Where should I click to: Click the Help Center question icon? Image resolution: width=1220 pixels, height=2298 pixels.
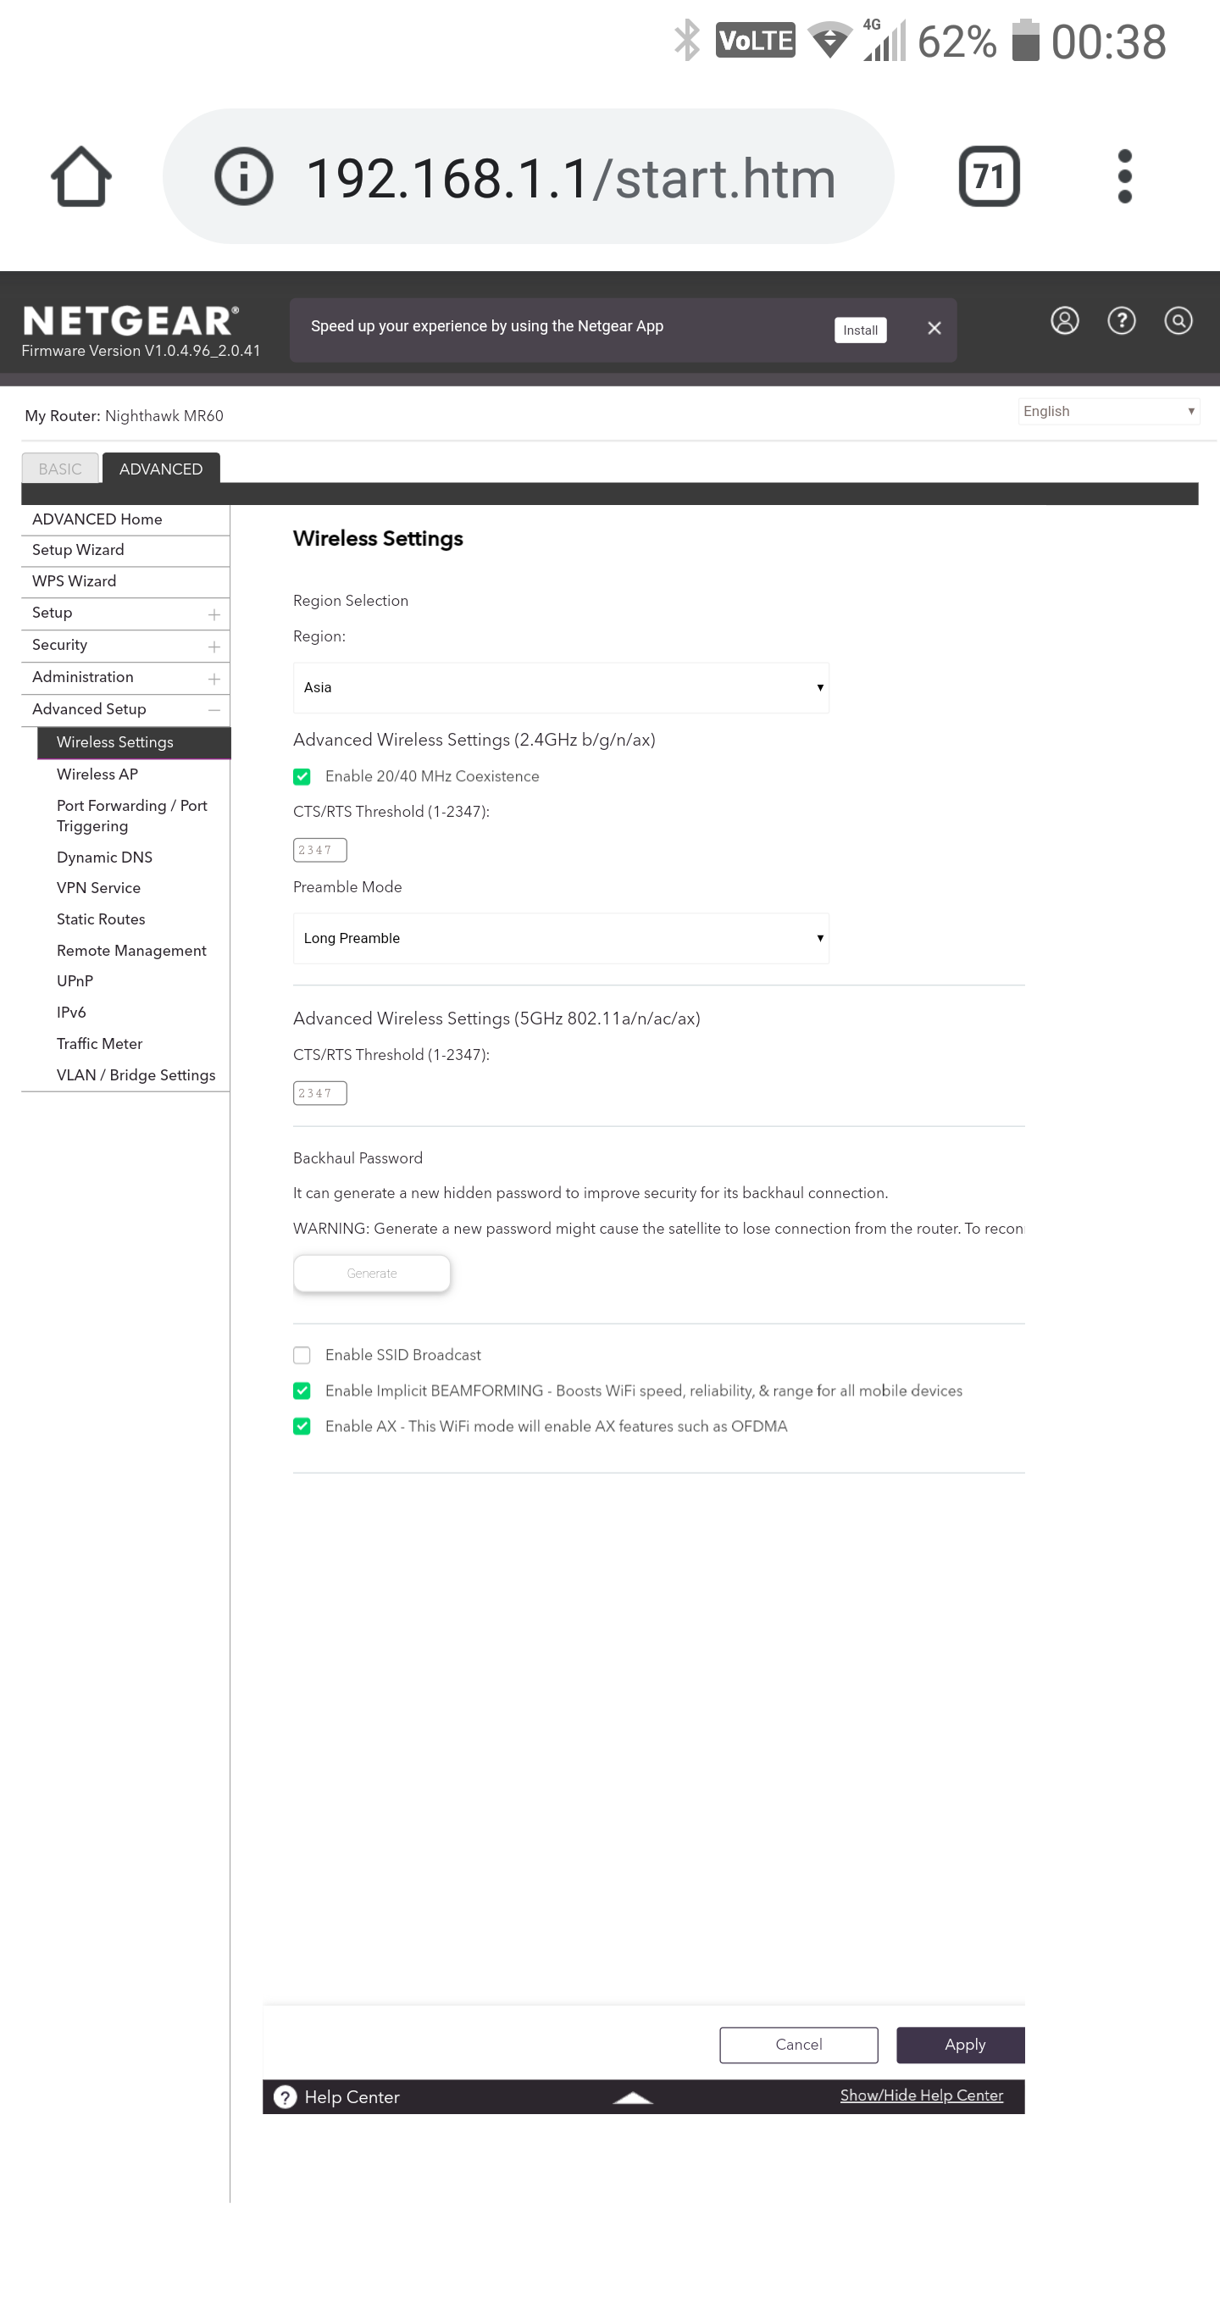pos(285,2096)
